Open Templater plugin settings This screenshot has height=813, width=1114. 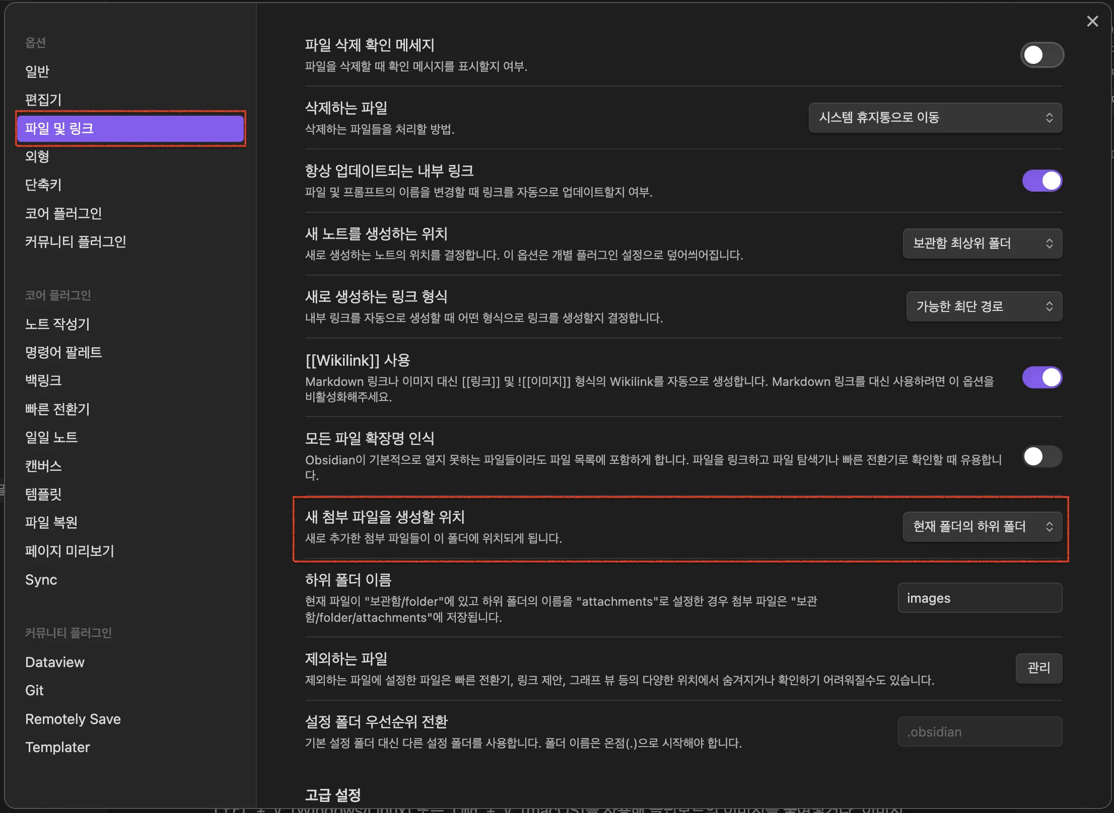click(x=131, y=747)
